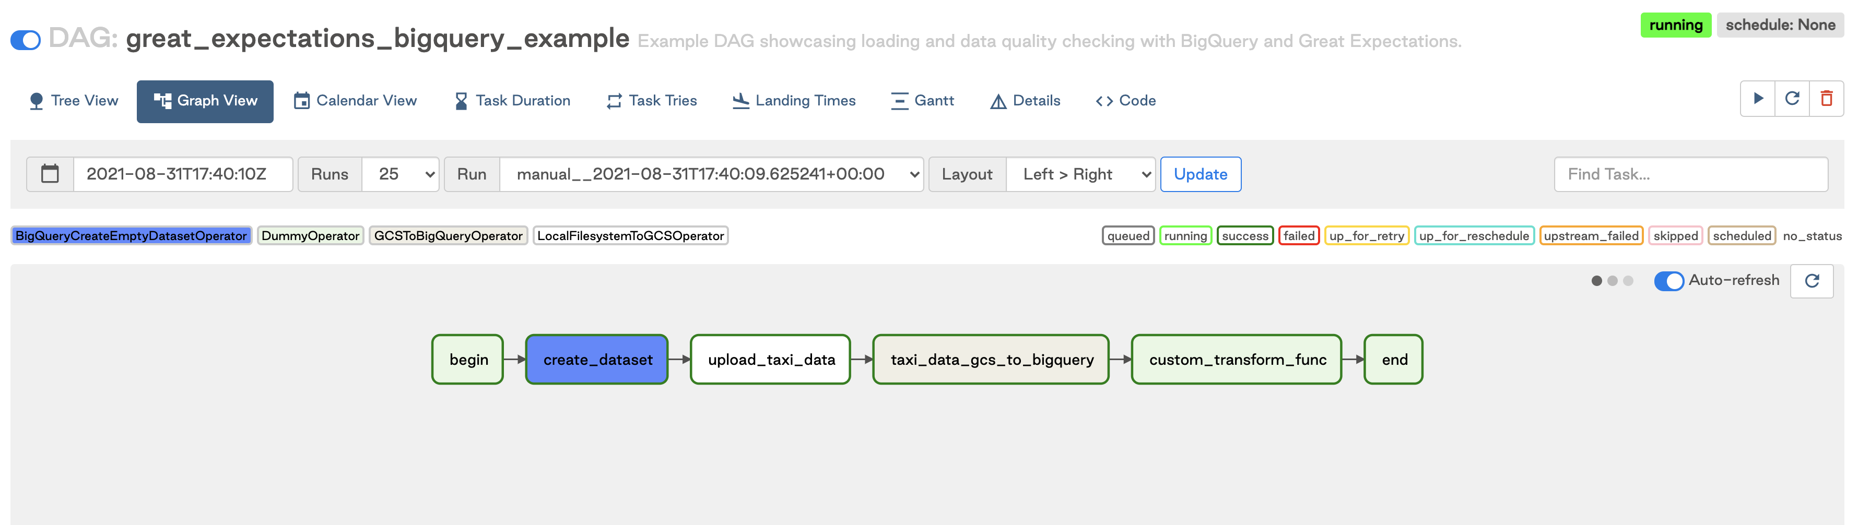The height and width of the screenshot is (525, 1858).
Task: Click the calendar icon beside the date field
Action: coord(49,174)
